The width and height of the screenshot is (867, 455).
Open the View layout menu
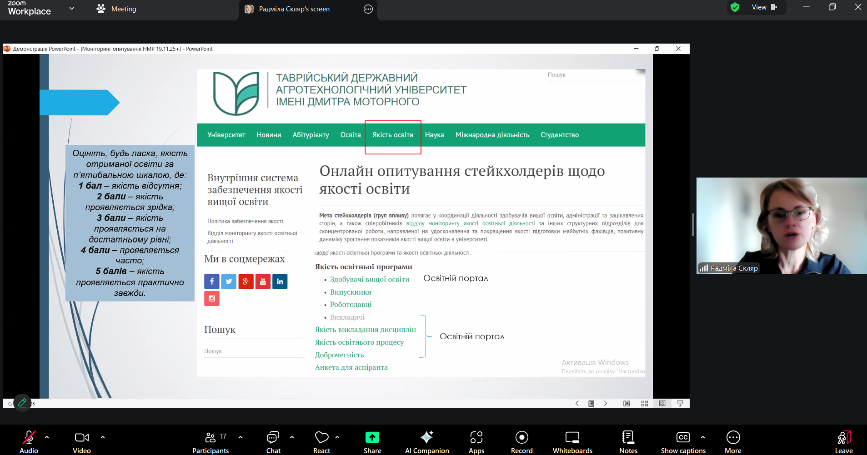[x=765, y=7]
